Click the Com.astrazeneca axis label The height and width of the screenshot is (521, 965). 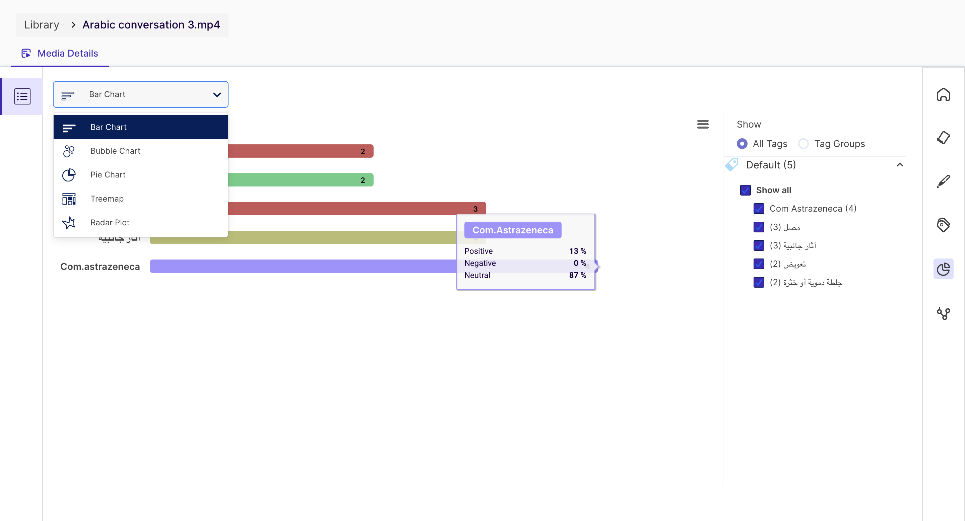[x=100, y=267]
